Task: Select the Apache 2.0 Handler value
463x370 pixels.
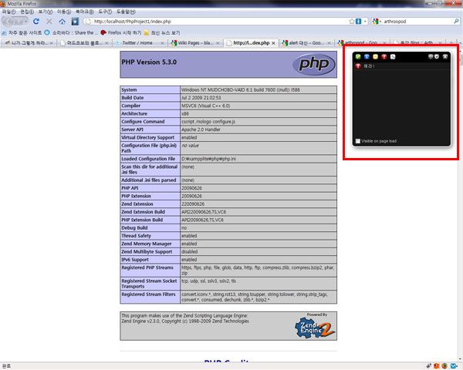Action: [201, 129]
